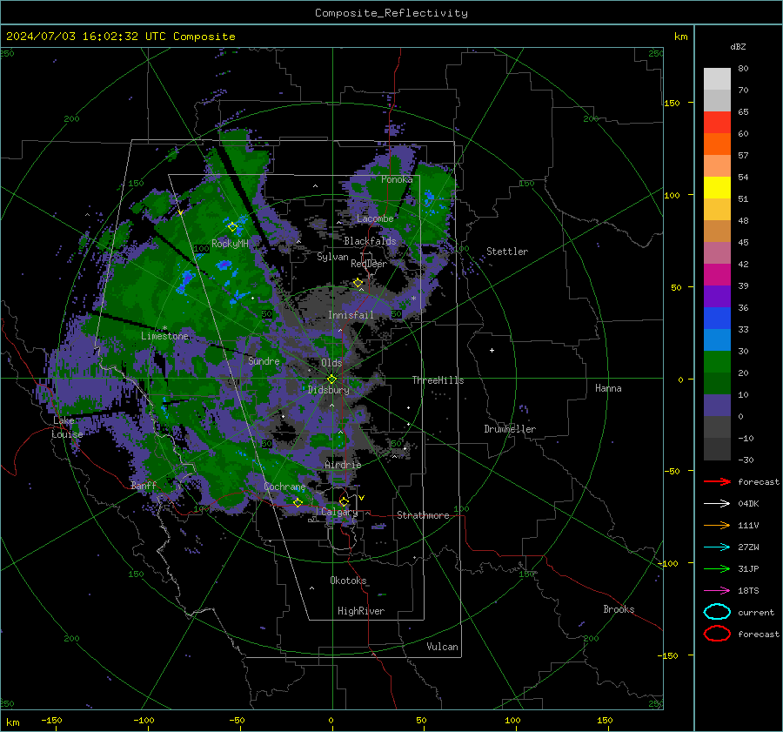Click the Limestone map label
Screen dimensions: 783x732
click(x=164, y=336)
